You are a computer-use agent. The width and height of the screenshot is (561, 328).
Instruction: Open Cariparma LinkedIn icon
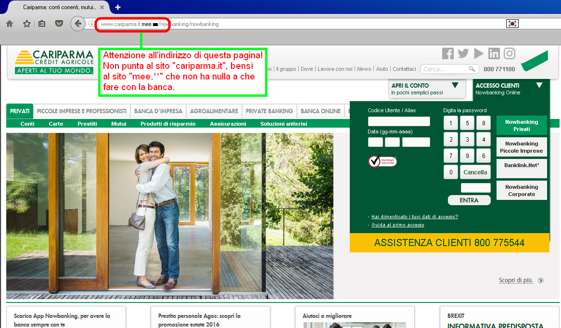tap(494, 54)
